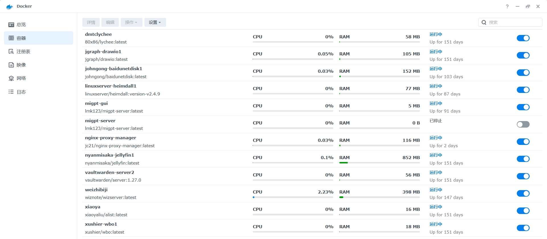Image resolution: width=547 pixels, height=239 pixels.
Task: Select johngong-baidunetdisk1 container name
Action: pos(113,69)
